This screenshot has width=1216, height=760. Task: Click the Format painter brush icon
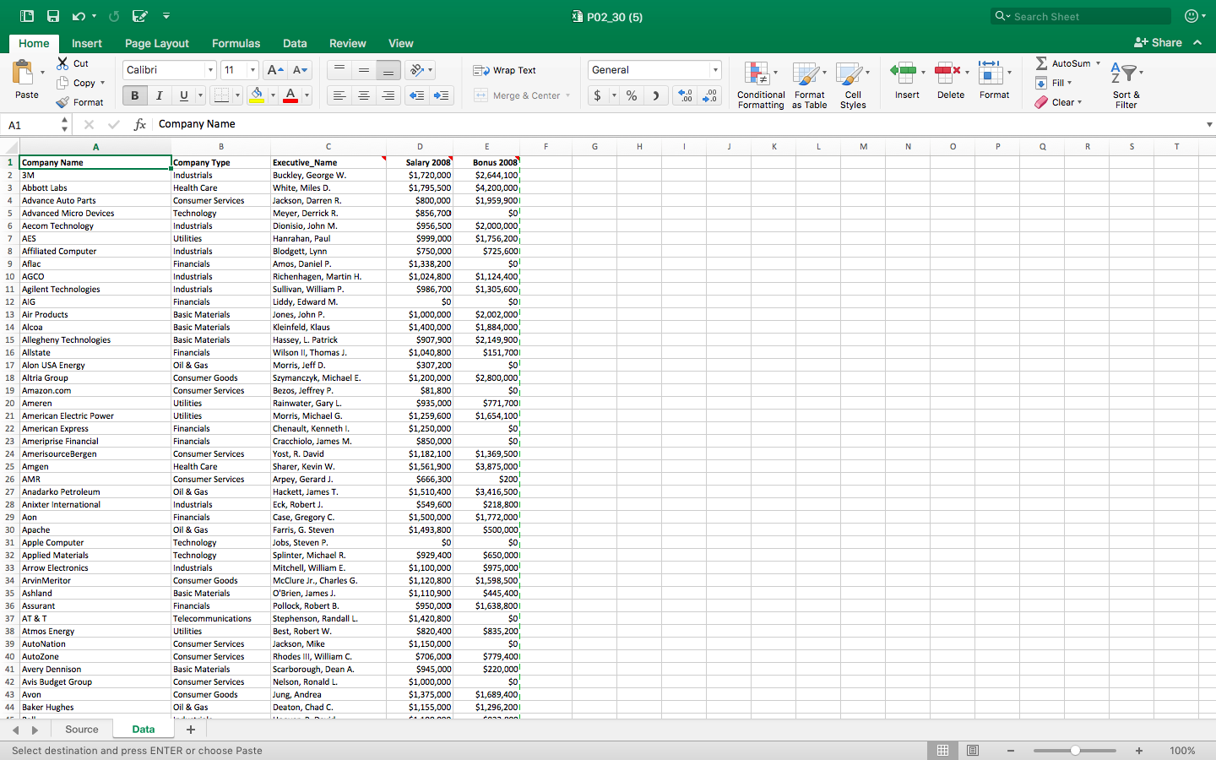62,102
